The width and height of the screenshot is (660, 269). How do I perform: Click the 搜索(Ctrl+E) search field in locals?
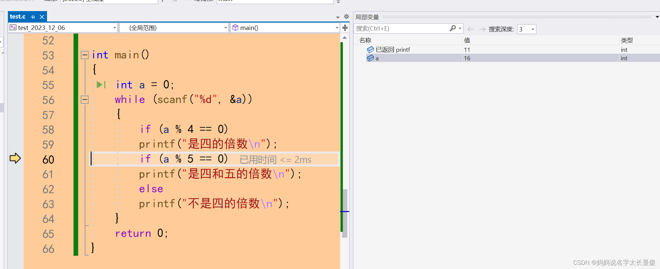pos(402,29)
